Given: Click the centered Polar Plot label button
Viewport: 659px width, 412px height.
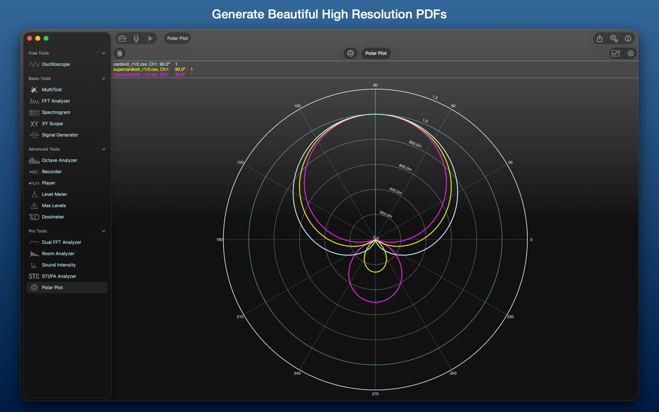Looking at the screenshot, I should [x=376, y=53].
